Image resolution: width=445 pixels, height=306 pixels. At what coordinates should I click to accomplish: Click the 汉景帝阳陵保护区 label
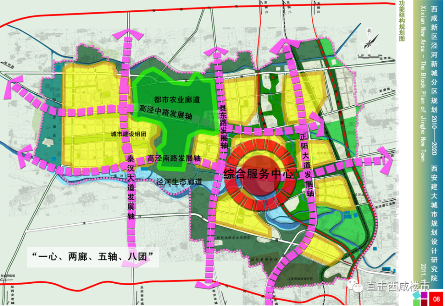[299, 279]
